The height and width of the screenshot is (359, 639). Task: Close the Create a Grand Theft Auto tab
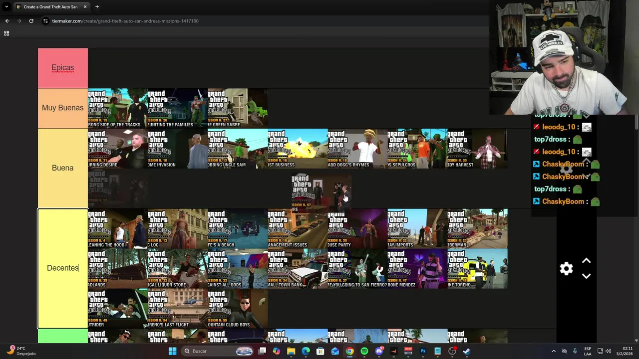[85, 7]
